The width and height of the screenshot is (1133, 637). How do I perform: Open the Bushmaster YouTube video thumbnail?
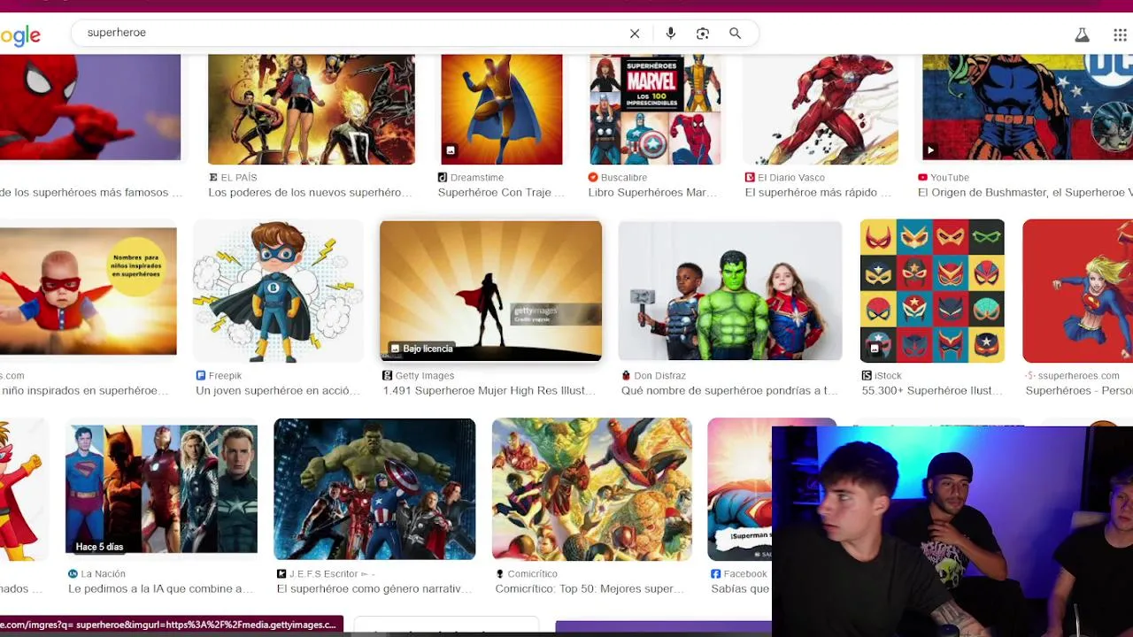tap(1027, 107)
